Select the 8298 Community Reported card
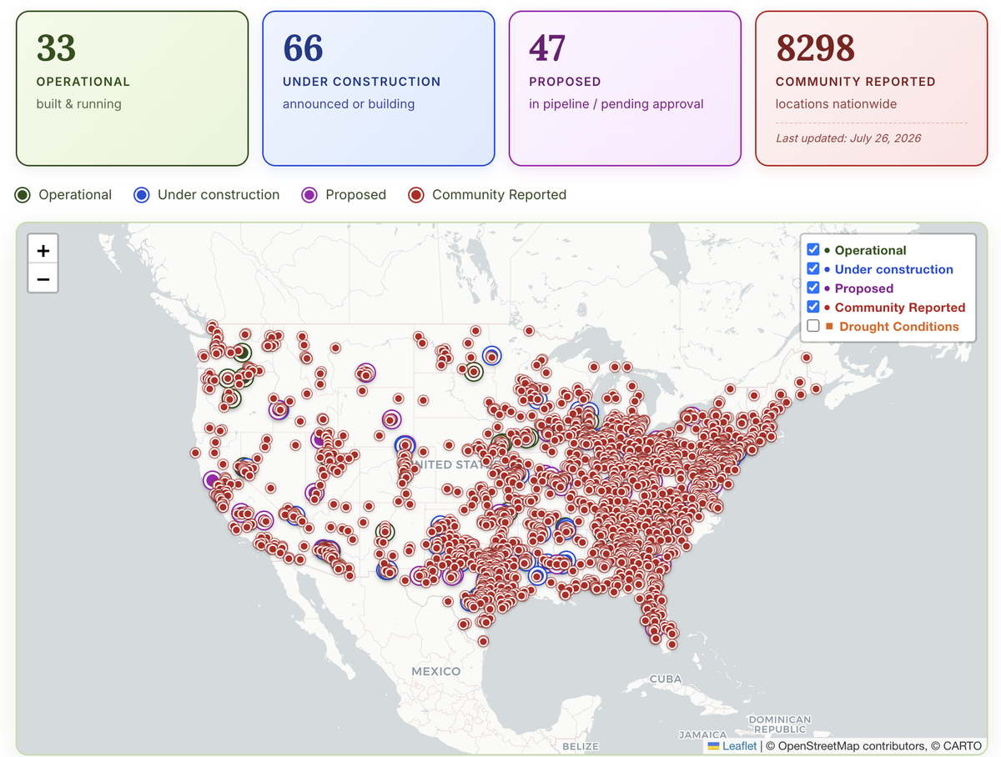Viewport: 1001px width, 757px height. (871, 88)
